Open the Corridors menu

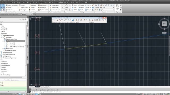(75, 1)
